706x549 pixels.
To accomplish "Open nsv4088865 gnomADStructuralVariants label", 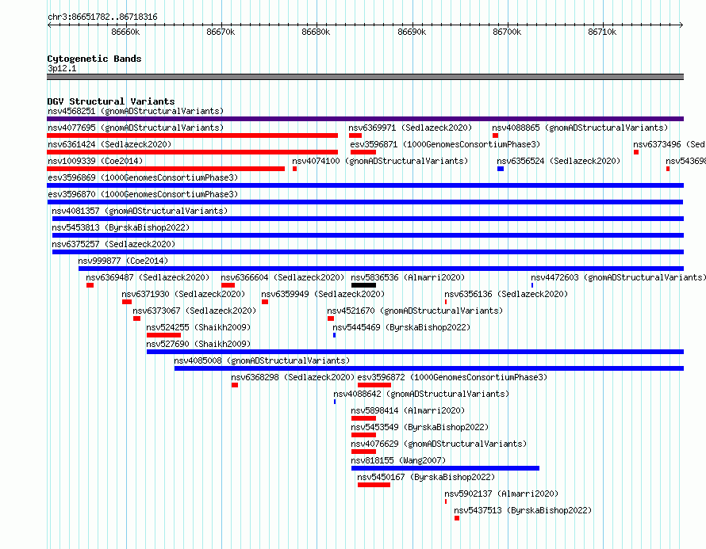I will click(x=580, y=128).
